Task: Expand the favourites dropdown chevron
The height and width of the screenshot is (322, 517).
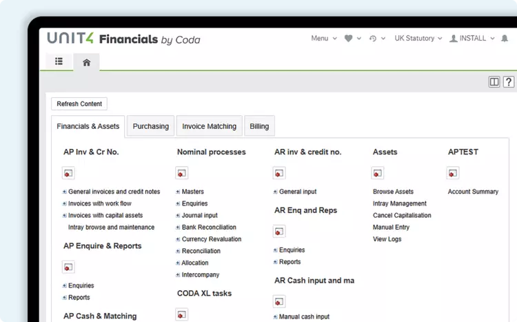Action: click(359, 39)
